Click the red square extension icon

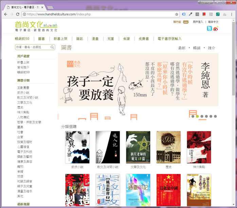pyautogui.click(x=204, y=14)
